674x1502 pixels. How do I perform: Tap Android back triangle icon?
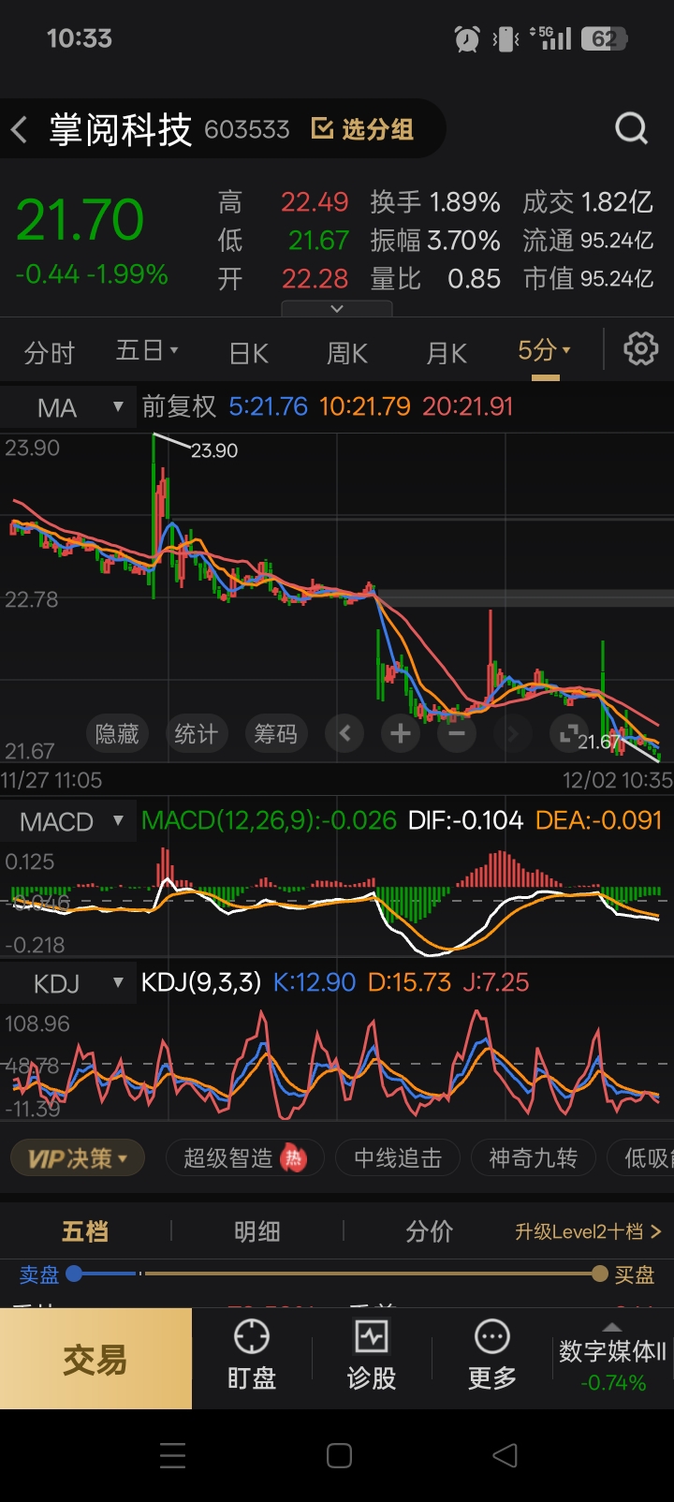point(505,1455)
